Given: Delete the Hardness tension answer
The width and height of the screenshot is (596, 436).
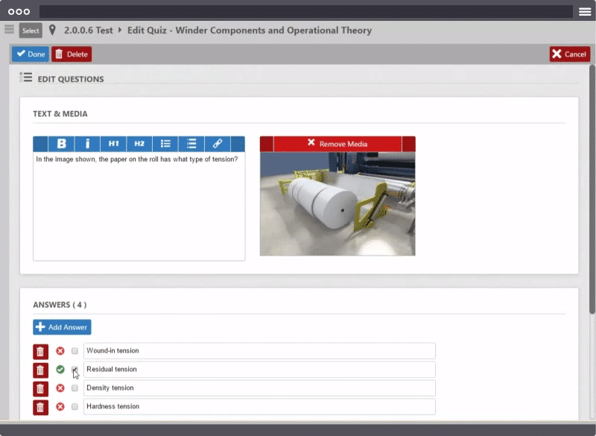Looking at the screenshot, I should pos(40,407).
